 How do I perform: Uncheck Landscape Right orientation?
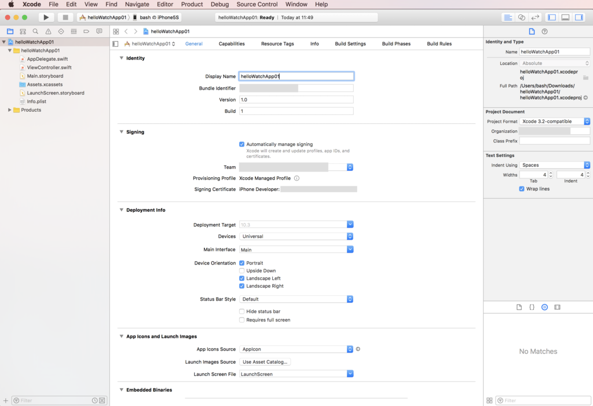point(241,286)
